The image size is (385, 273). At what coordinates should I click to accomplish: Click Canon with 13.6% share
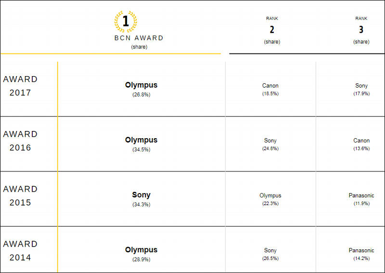361,144
